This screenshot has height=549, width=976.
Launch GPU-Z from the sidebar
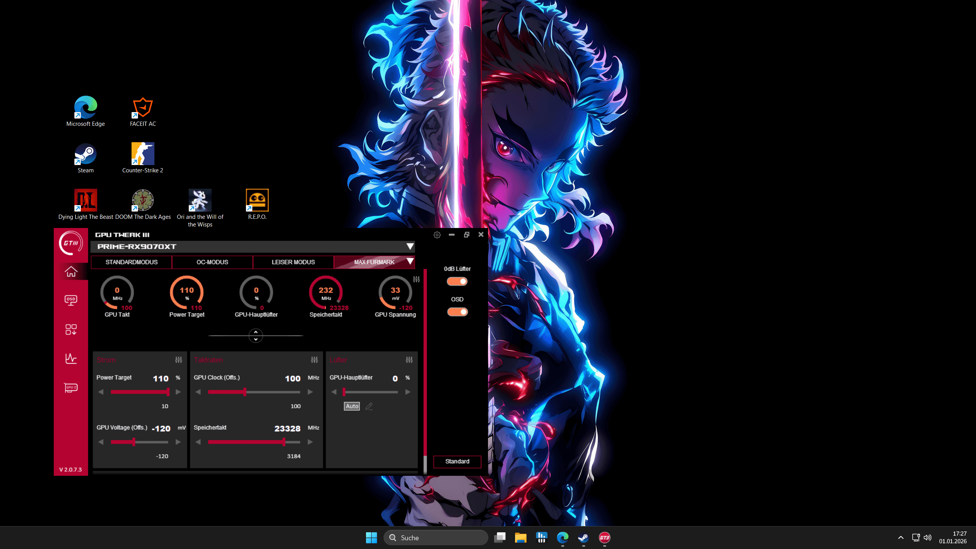[x=71, y=388]
